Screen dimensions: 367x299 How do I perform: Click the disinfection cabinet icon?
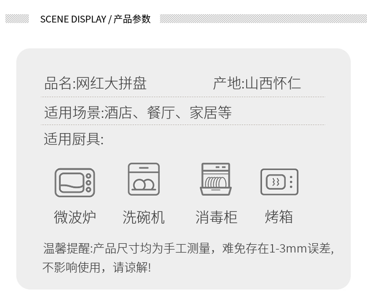tap(216, 179)
